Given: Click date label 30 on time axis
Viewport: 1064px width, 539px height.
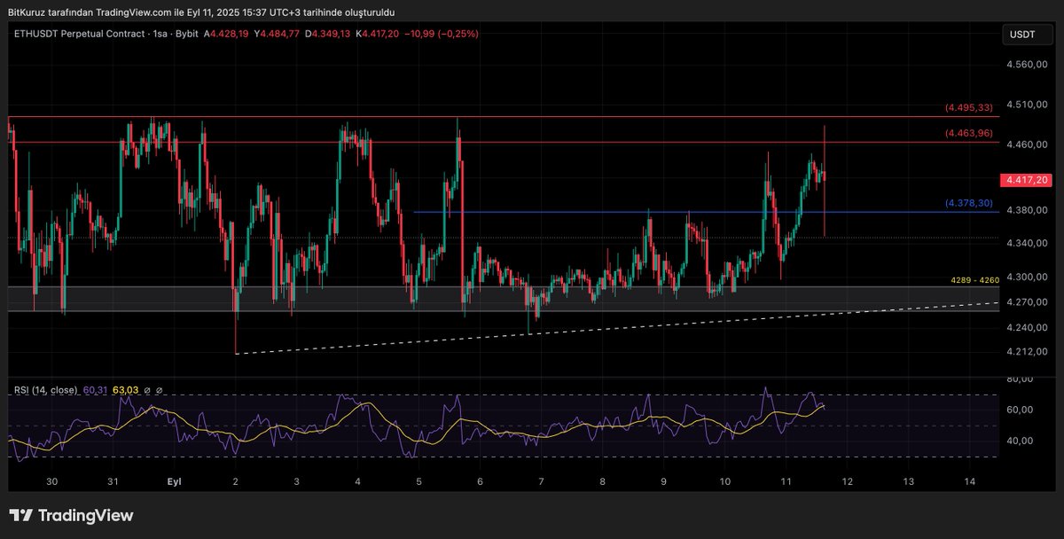Looking at the screenshot, I should point(52,481).
